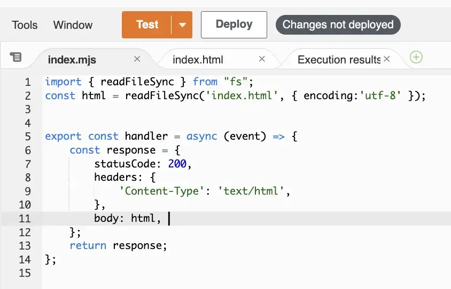Click line number 11 in gutter
The width and height of the screenshot is (451, 289).
(x=25, y=219)
